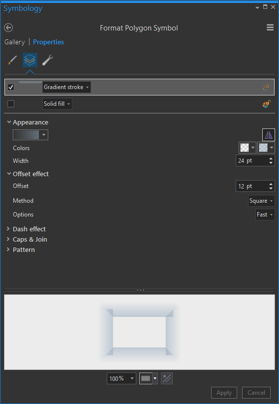
Task: Click the Apply button
Action: pyautogui.click(x=224, y=393)
